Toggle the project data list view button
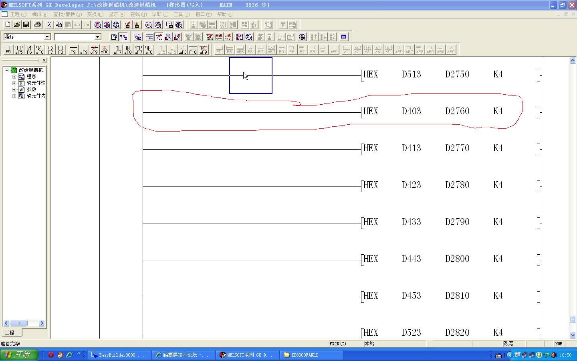 pos(123,37)
